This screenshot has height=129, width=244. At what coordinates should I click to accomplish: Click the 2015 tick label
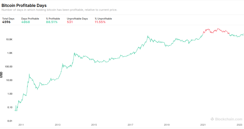click(x=94, y=125)
